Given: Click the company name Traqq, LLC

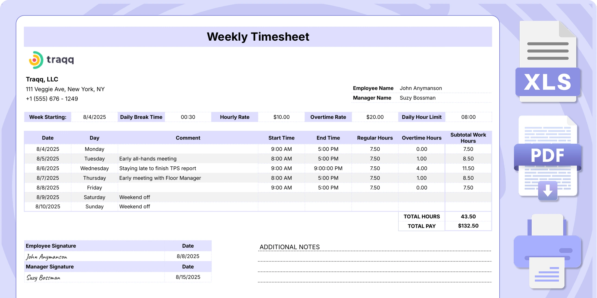Looking at the screenshot, I should (x=42, y=79).
